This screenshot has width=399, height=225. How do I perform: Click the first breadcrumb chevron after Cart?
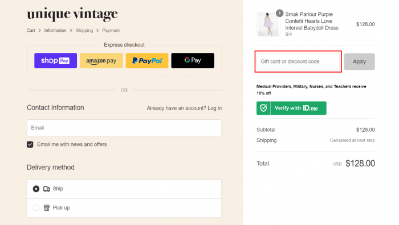coord(39,31)
